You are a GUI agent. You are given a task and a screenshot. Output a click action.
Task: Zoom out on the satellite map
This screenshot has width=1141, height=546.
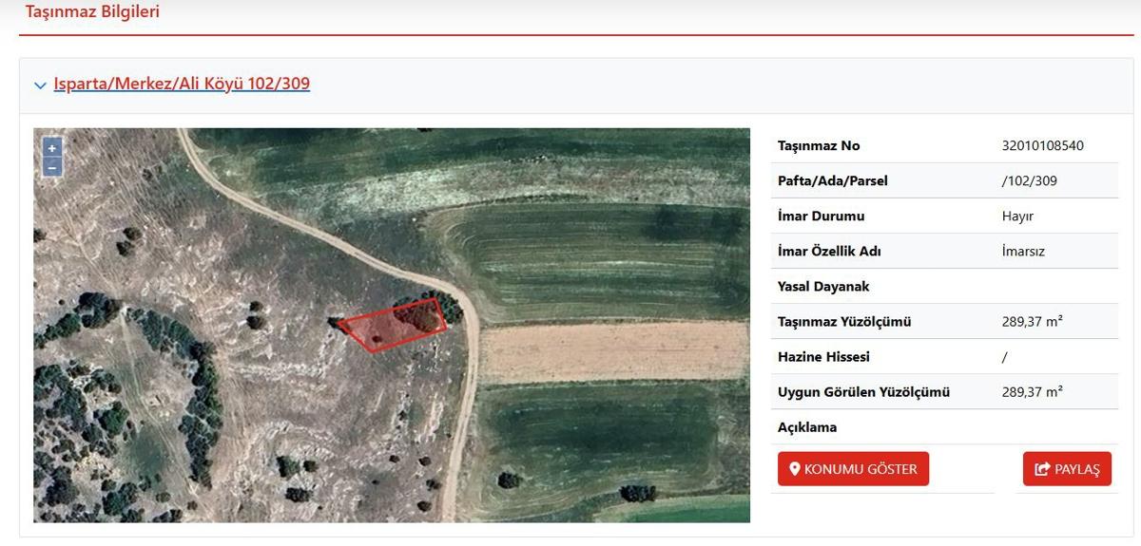(52, 167)
